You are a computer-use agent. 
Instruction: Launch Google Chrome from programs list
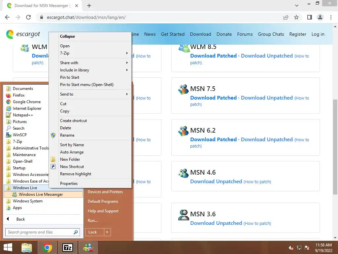[26, 102]
